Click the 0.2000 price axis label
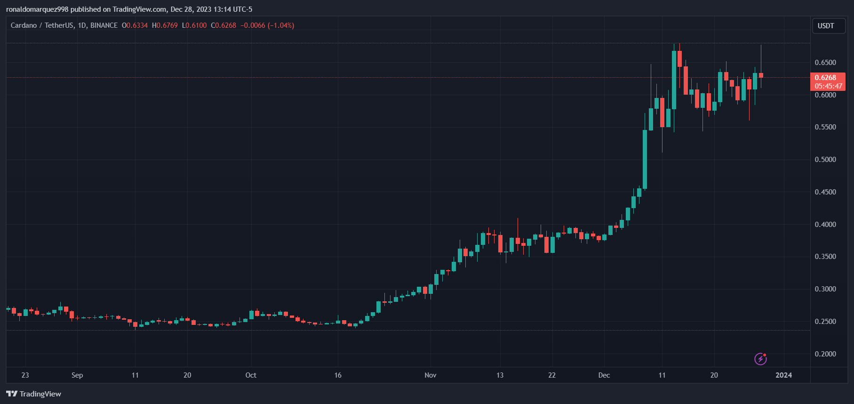This screenshot has height=404, width=854. (x=825, y=354)
